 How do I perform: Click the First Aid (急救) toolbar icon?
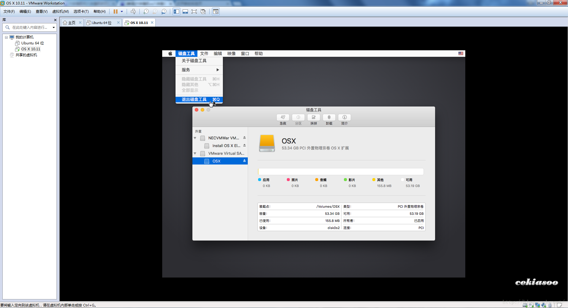(283, 117)
